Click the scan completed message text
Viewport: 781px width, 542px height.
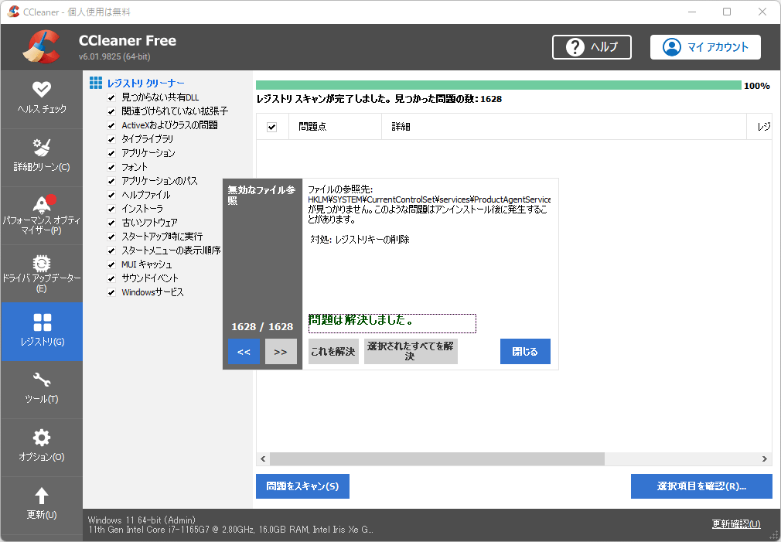click(x=379, y=99)
